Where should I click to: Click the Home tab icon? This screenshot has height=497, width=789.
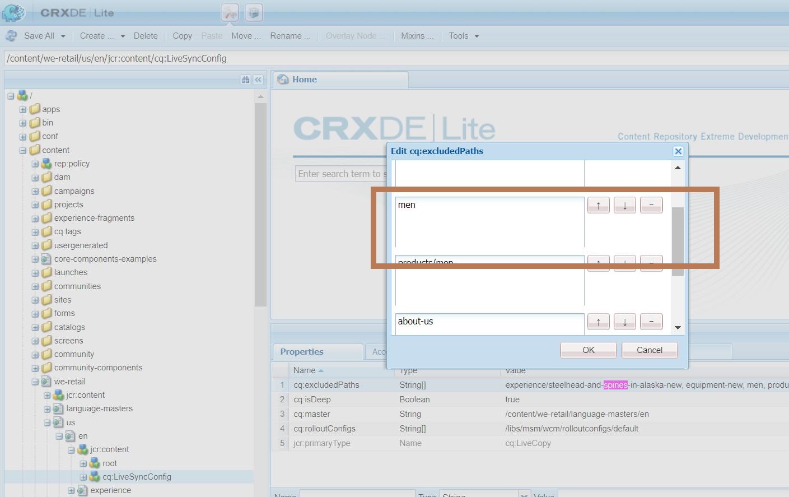pos(283,80)
